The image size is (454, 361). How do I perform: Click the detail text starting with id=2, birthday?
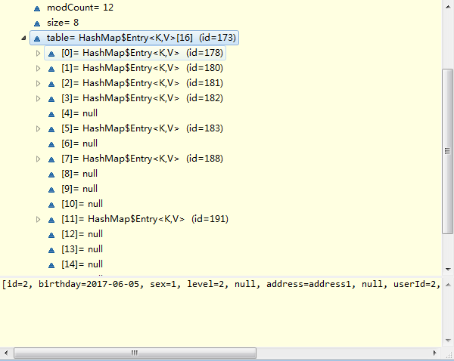click(221, 284)
